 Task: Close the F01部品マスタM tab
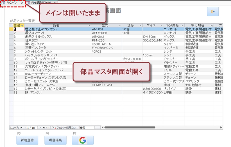point(55,3)
